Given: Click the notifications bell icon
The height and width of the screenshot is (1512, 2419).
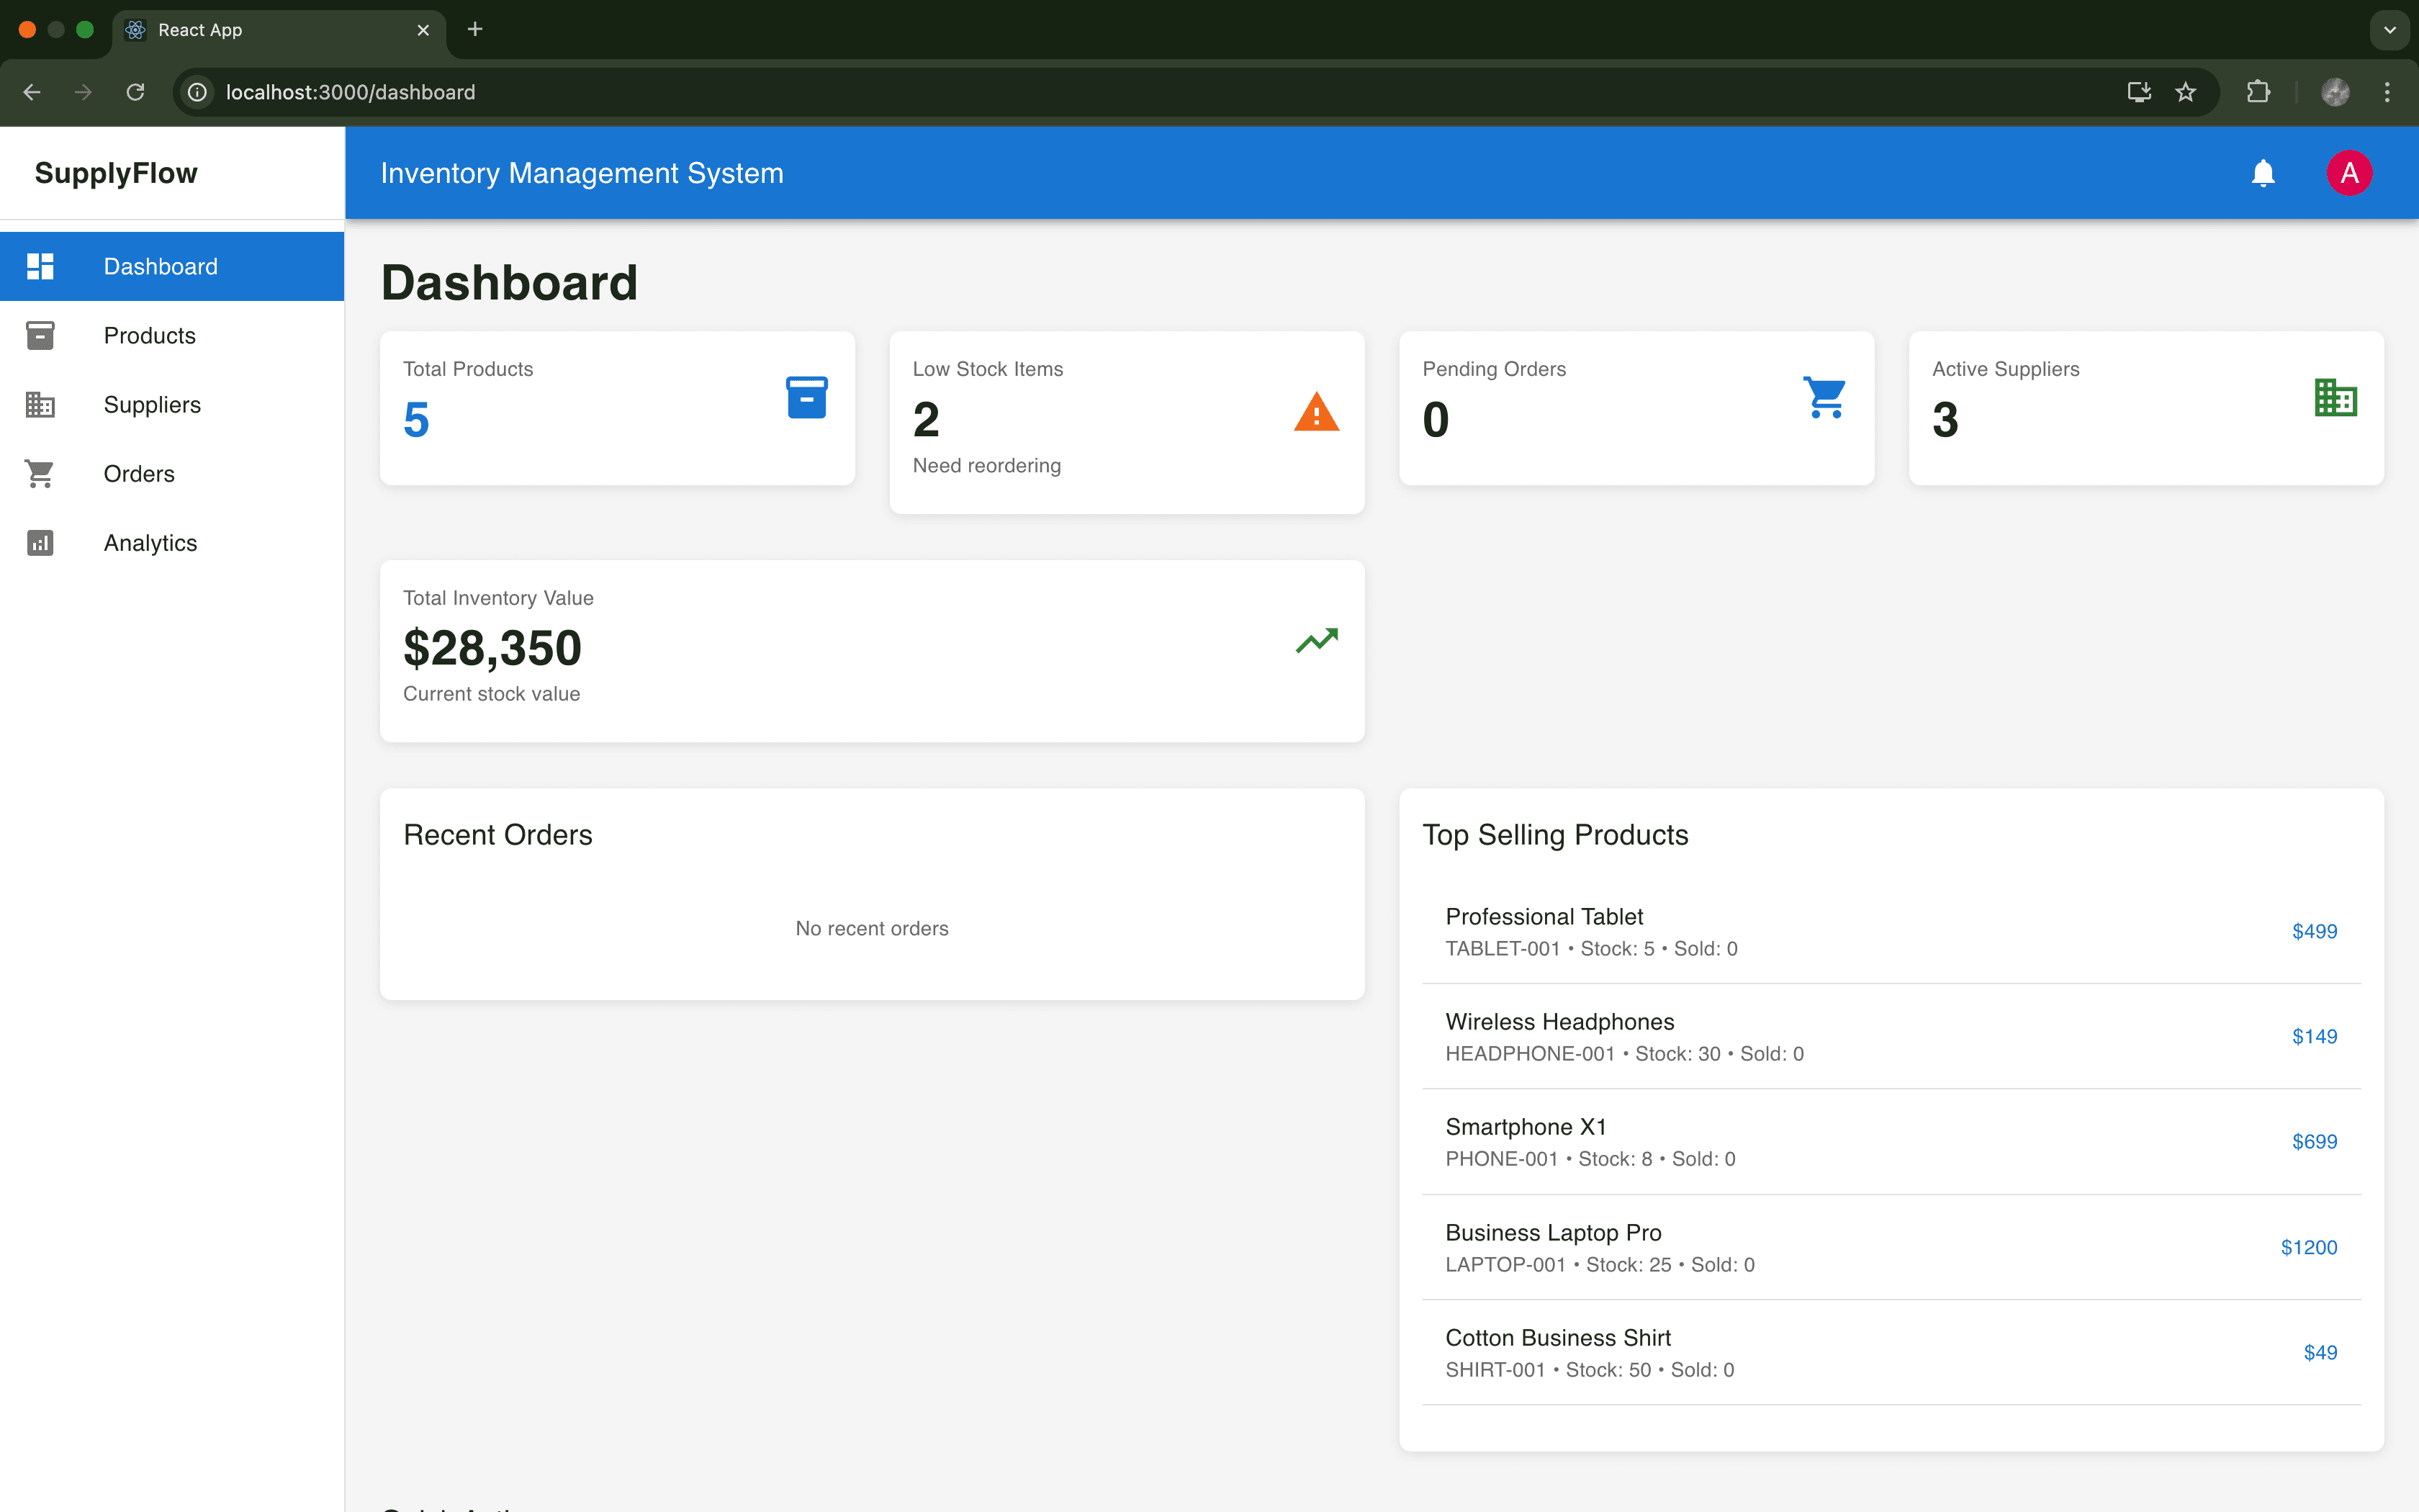Looking at the screenshot, I should 2263,173.
